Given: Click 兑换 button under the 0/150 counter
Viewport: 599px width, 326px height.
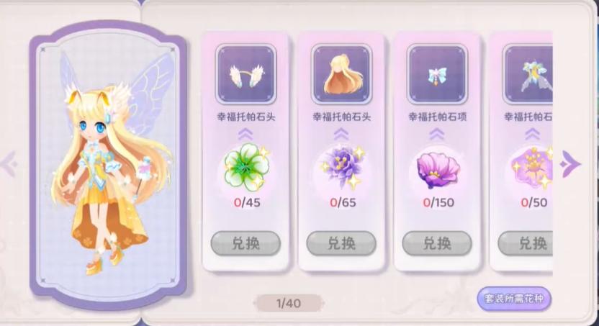Looking at the screenshot, I should tap(438, 243).
